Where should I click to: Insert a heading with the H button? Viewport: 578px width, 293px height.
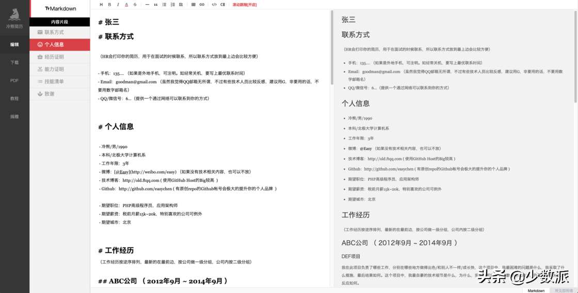click(x=101, y=5)
